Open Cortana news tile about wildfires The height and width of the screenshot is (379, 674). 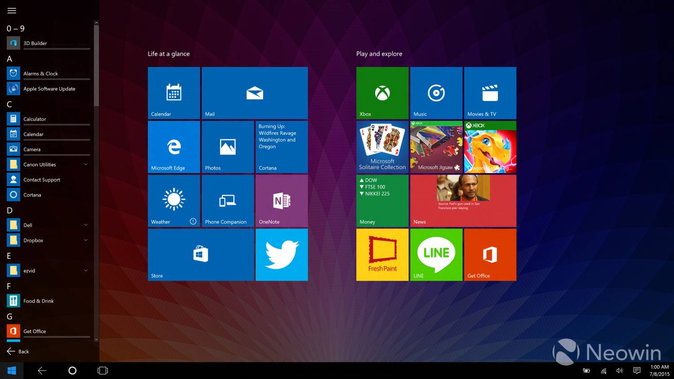click(x=282, y=147)
